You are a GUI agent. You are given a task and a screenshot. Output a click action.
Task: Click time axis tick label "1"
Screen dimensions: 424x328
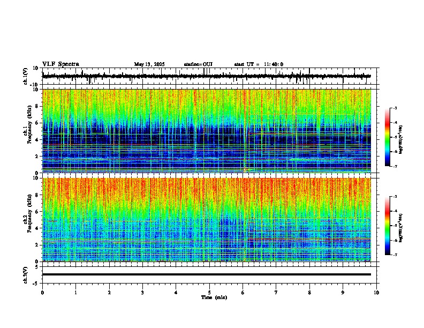(x=75, y=293)
